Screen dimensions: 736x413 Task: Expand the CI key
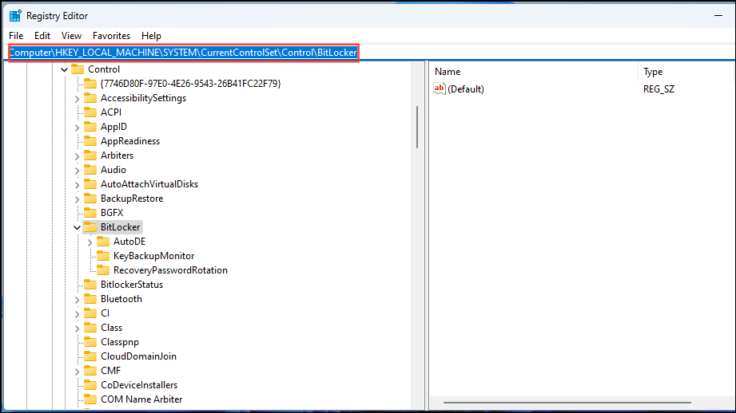[x=77, y=313]
